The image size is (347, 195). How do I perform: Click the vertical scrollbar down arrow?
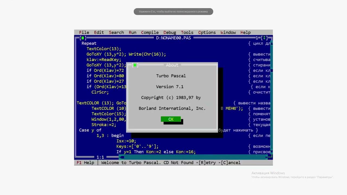271,152
